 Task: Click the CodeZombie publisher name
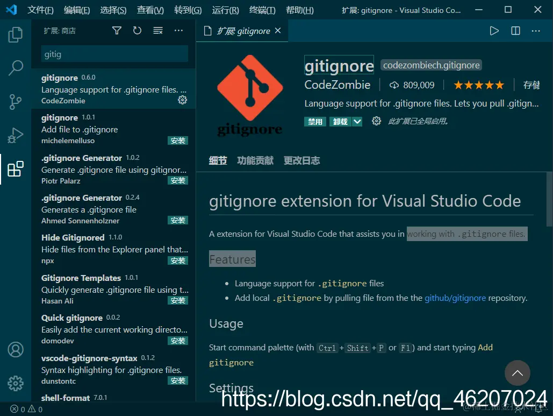[x=337, y=85]
